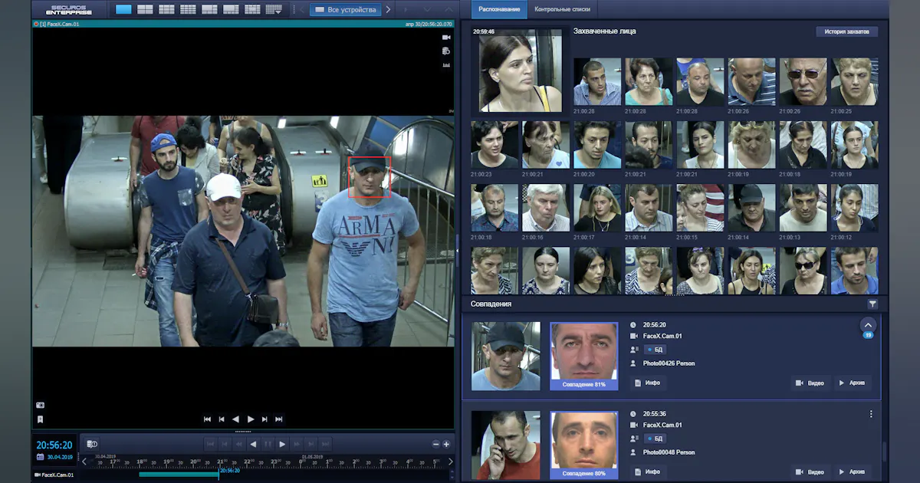Select the sunglasses man thumbnail at 21:00:26
The image size is (920, 483).
803,81
